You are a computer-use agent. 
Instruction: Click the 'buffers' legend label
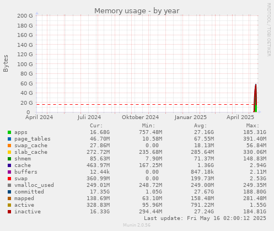[x=26, y=172]
